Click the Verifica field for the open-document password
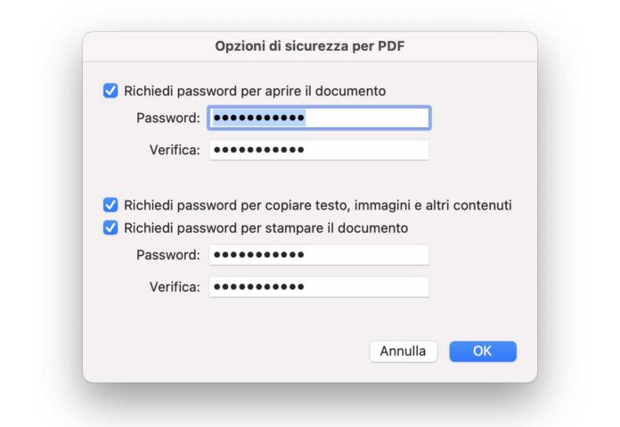 (x=319, y=150)
